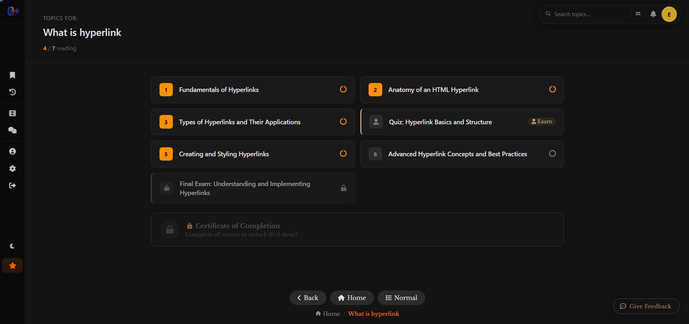Click number badge 5 on Creating and Styling
The image size is (689, 324).
[x=166, y=154]
